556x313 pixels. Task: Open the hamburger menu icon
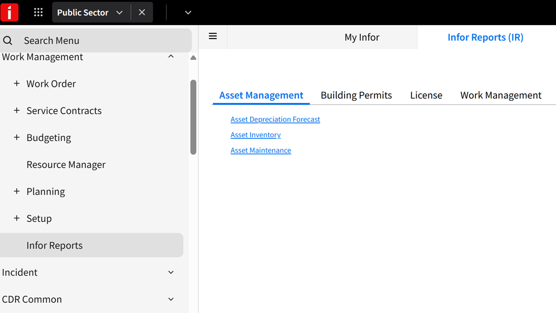click(212, 36)
